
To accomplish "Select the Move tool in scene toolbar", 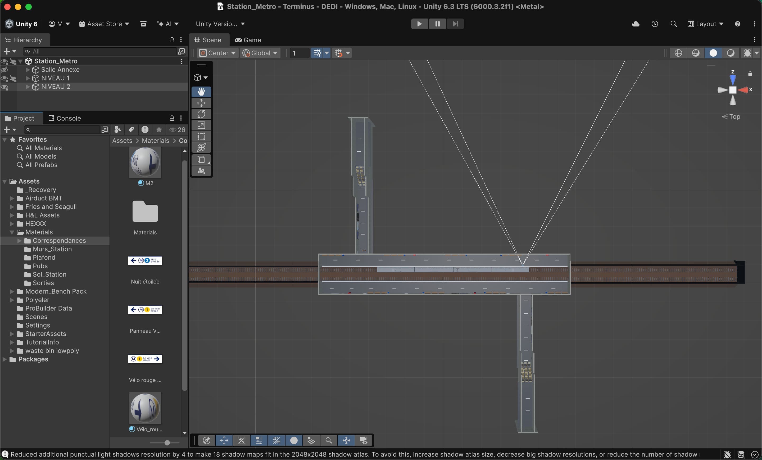I will pos(201,103).
